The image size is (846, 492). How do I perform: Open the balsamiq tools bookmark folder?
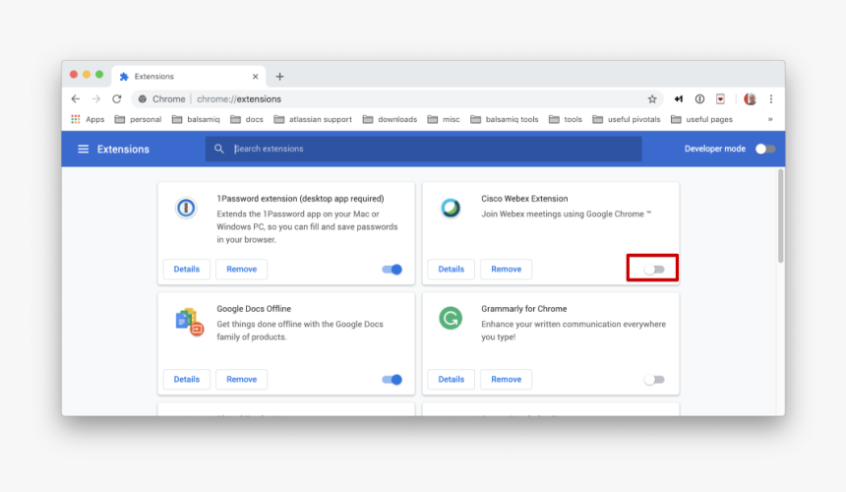(x=505, y=120)
